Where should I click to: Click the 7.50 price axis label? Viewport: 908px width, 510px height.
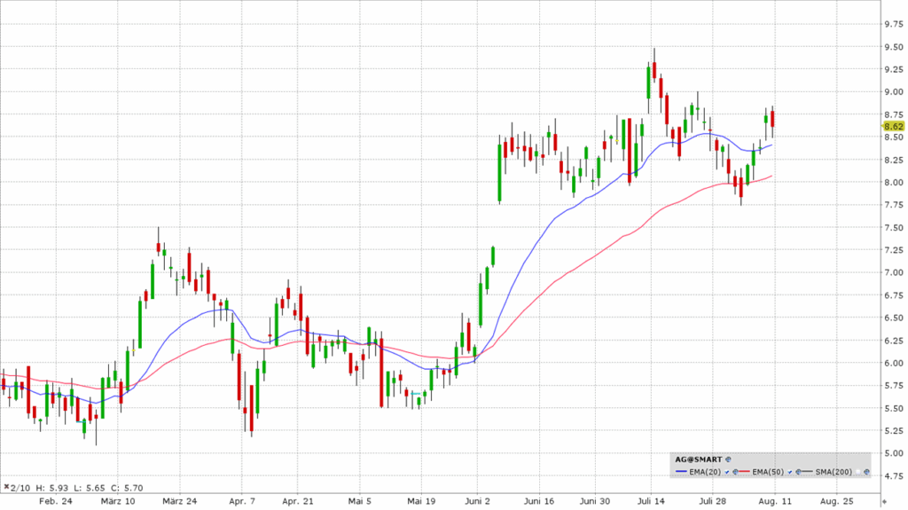click(x=894, y=227)
